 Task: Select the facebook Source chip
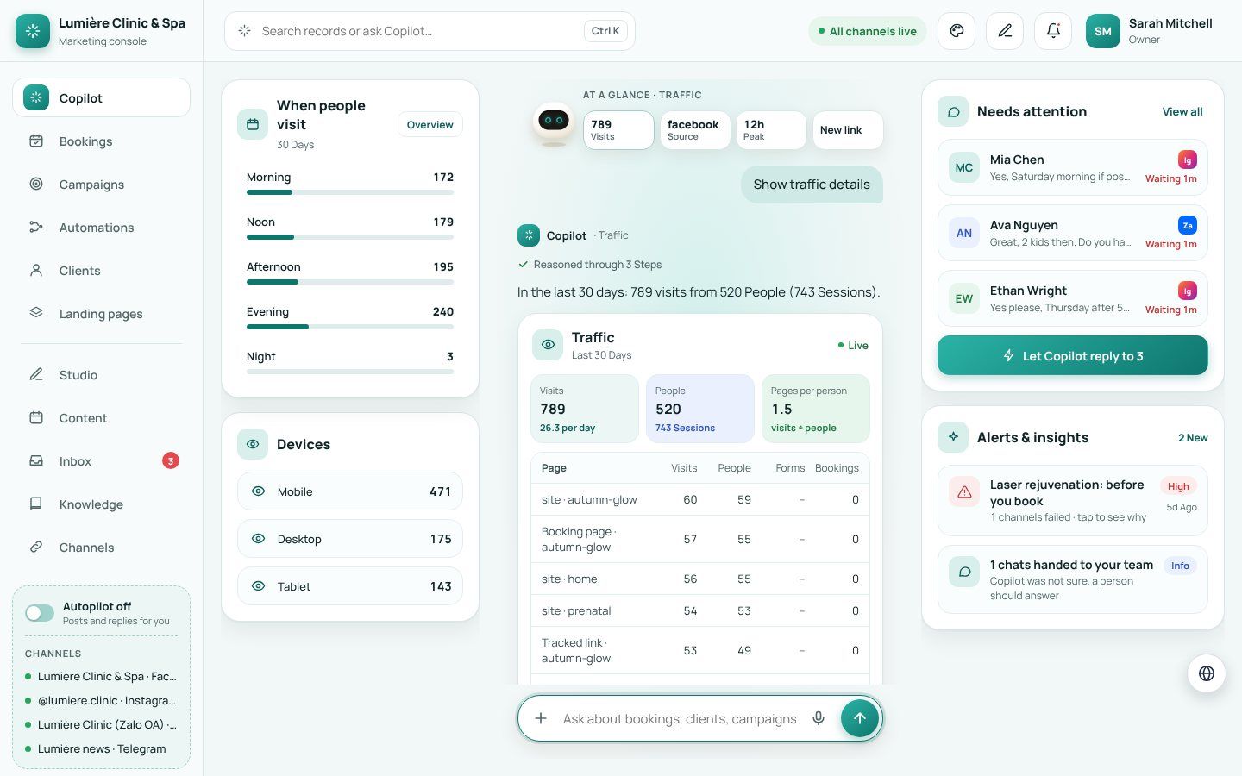pyautogui.click(x=695, y=130)
